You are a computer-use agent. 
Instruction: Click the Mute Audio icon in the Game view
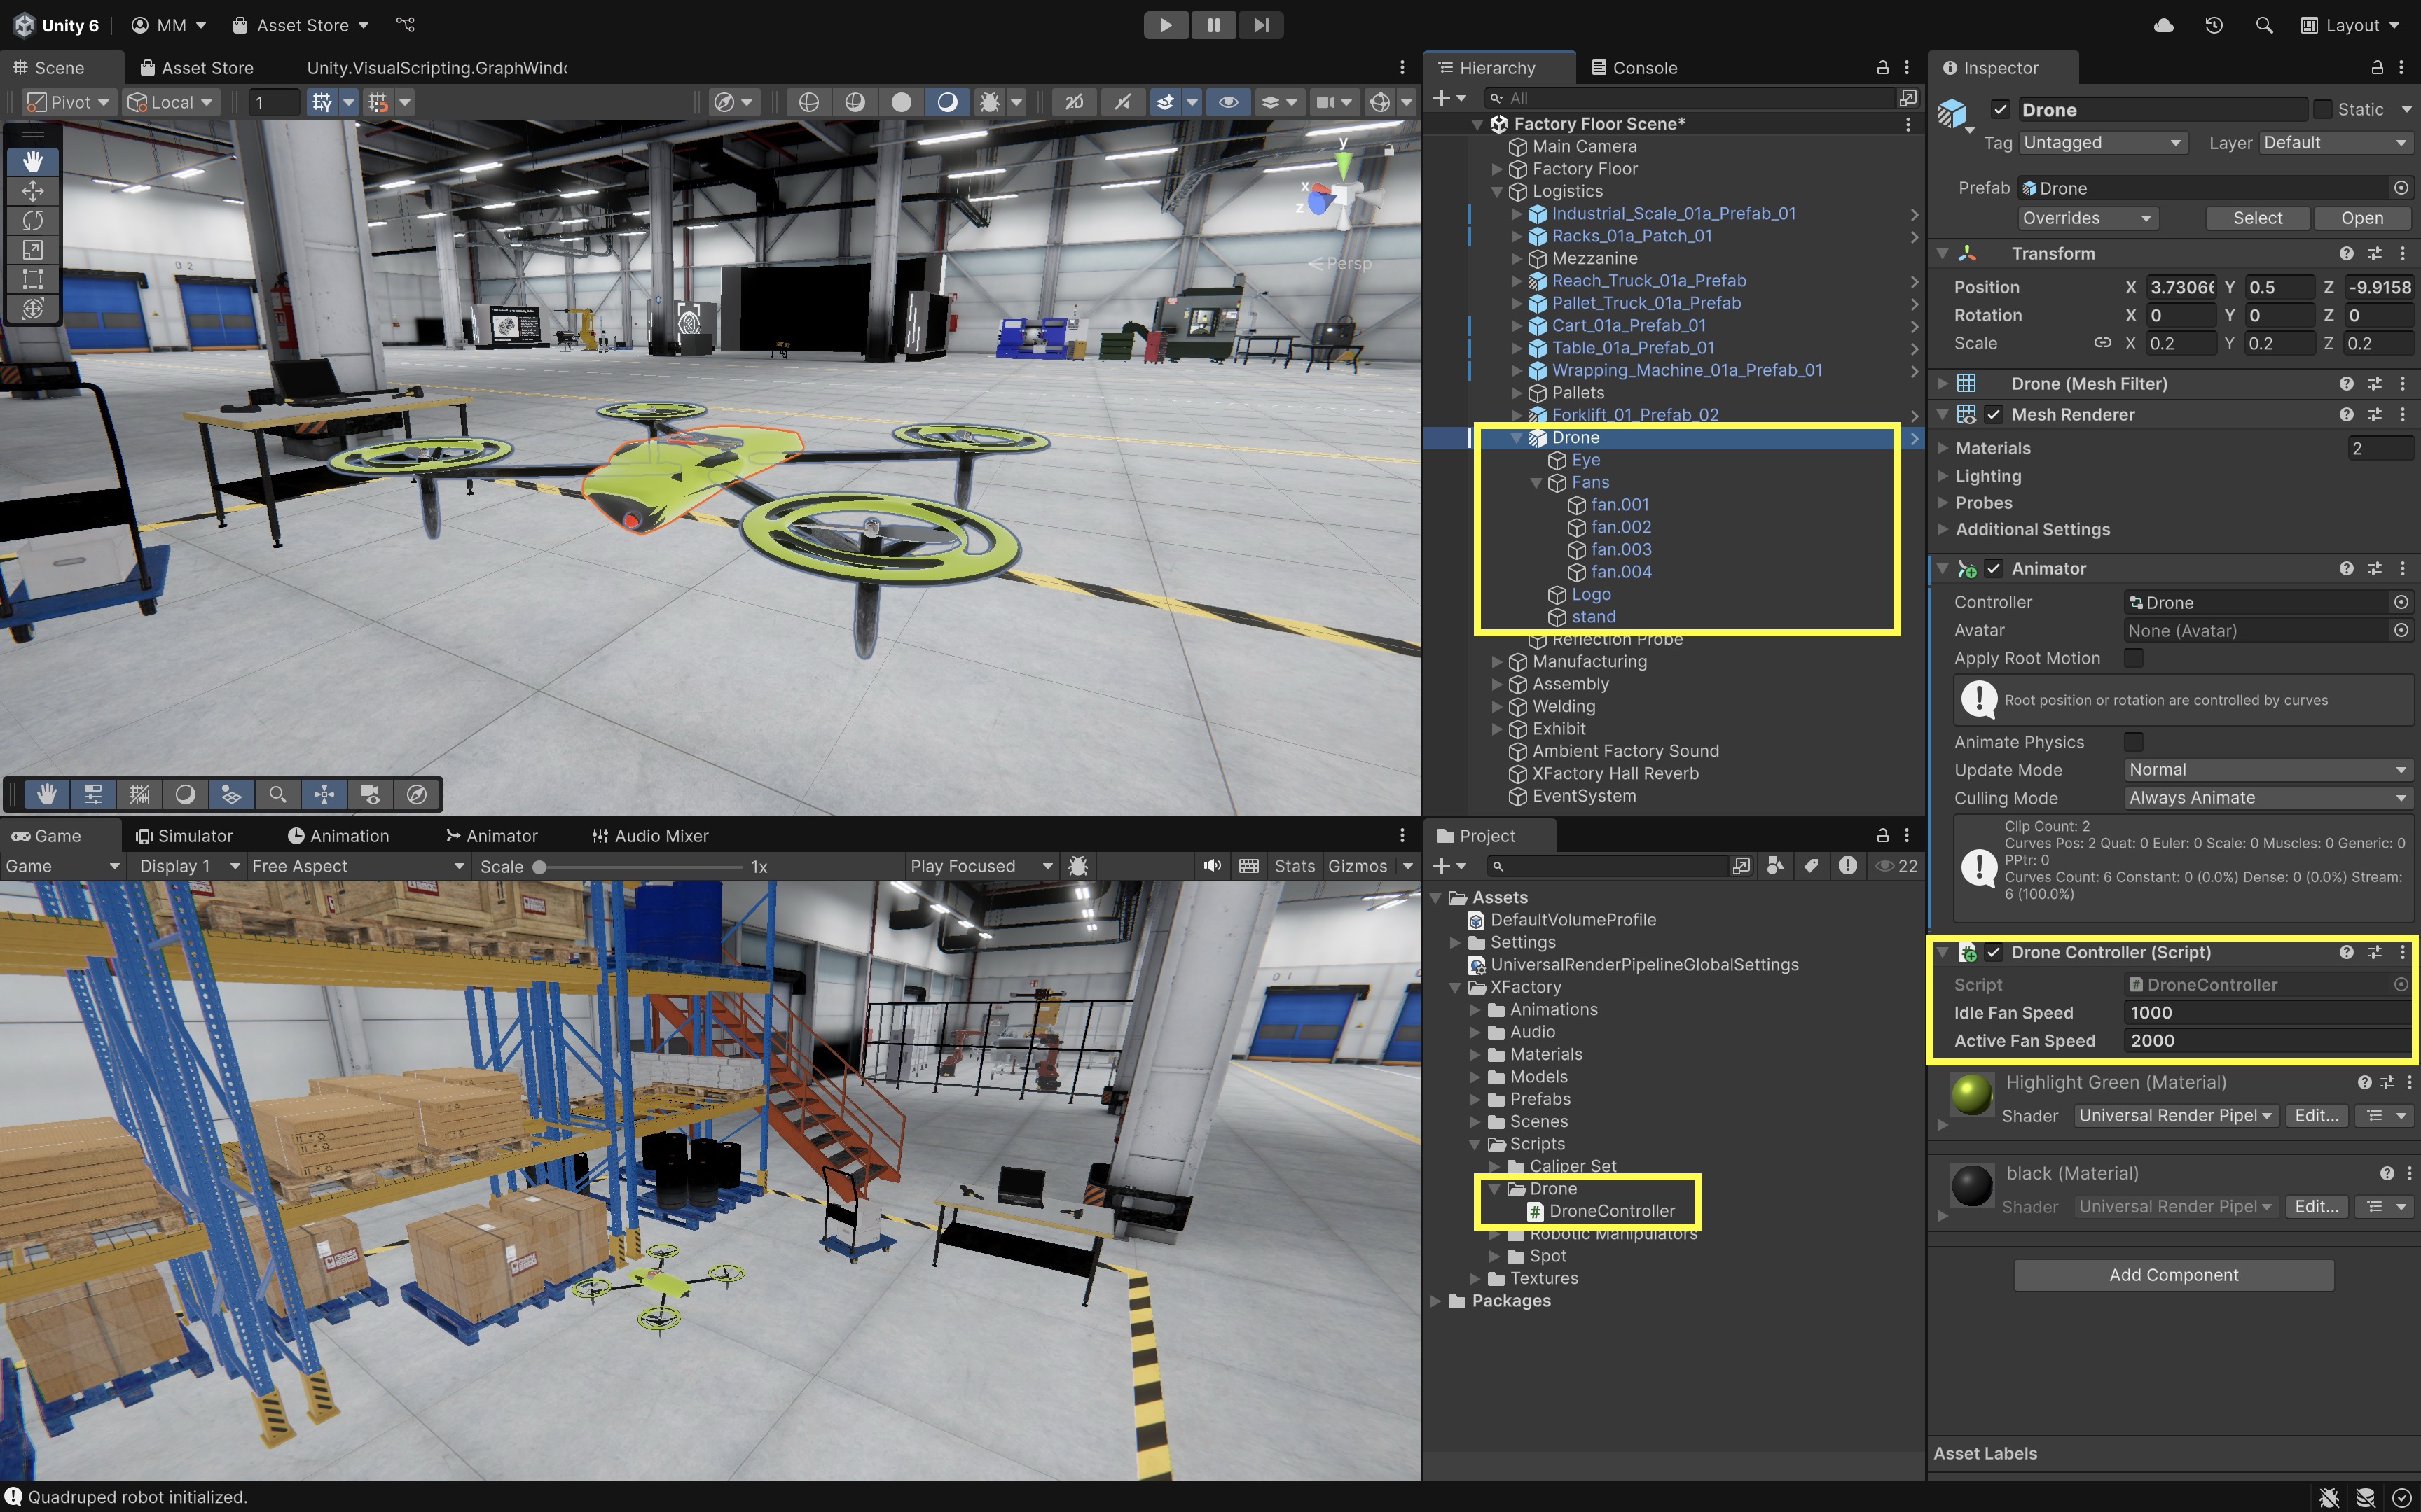tap(1211, 866)
